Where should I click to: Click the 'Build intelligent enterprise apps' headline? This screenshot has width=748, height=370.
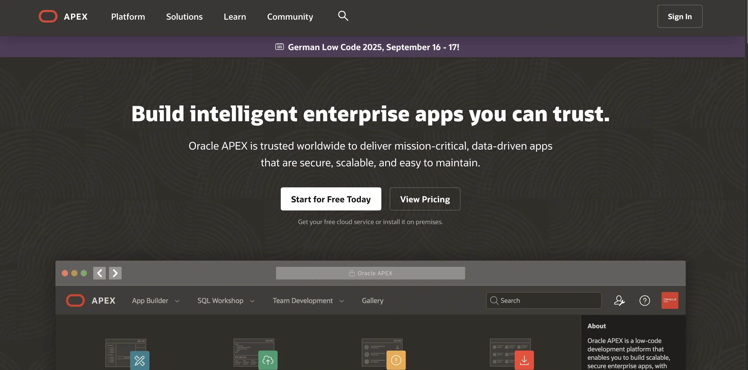[370, 114]
